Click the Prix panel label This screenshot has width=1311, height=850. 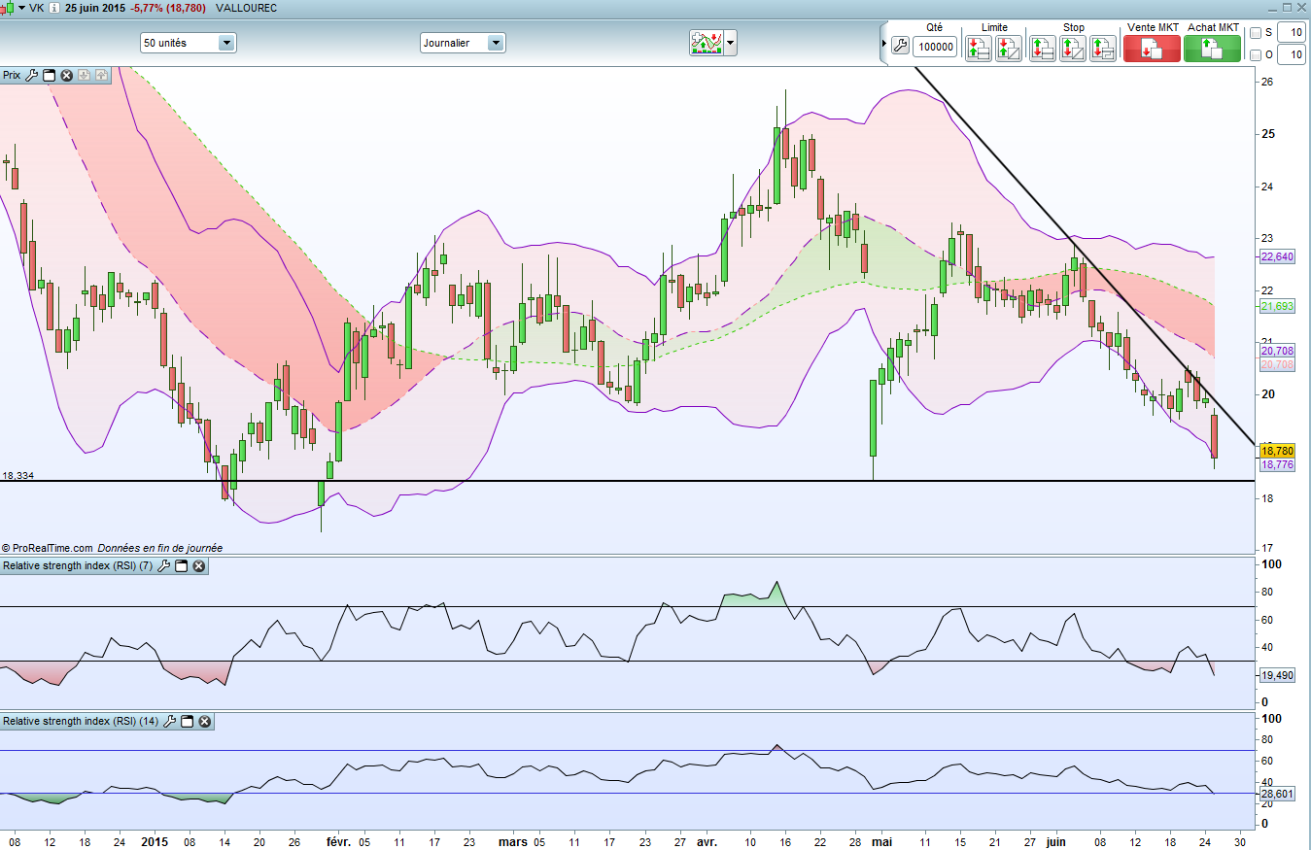click(x=12, y=75)
